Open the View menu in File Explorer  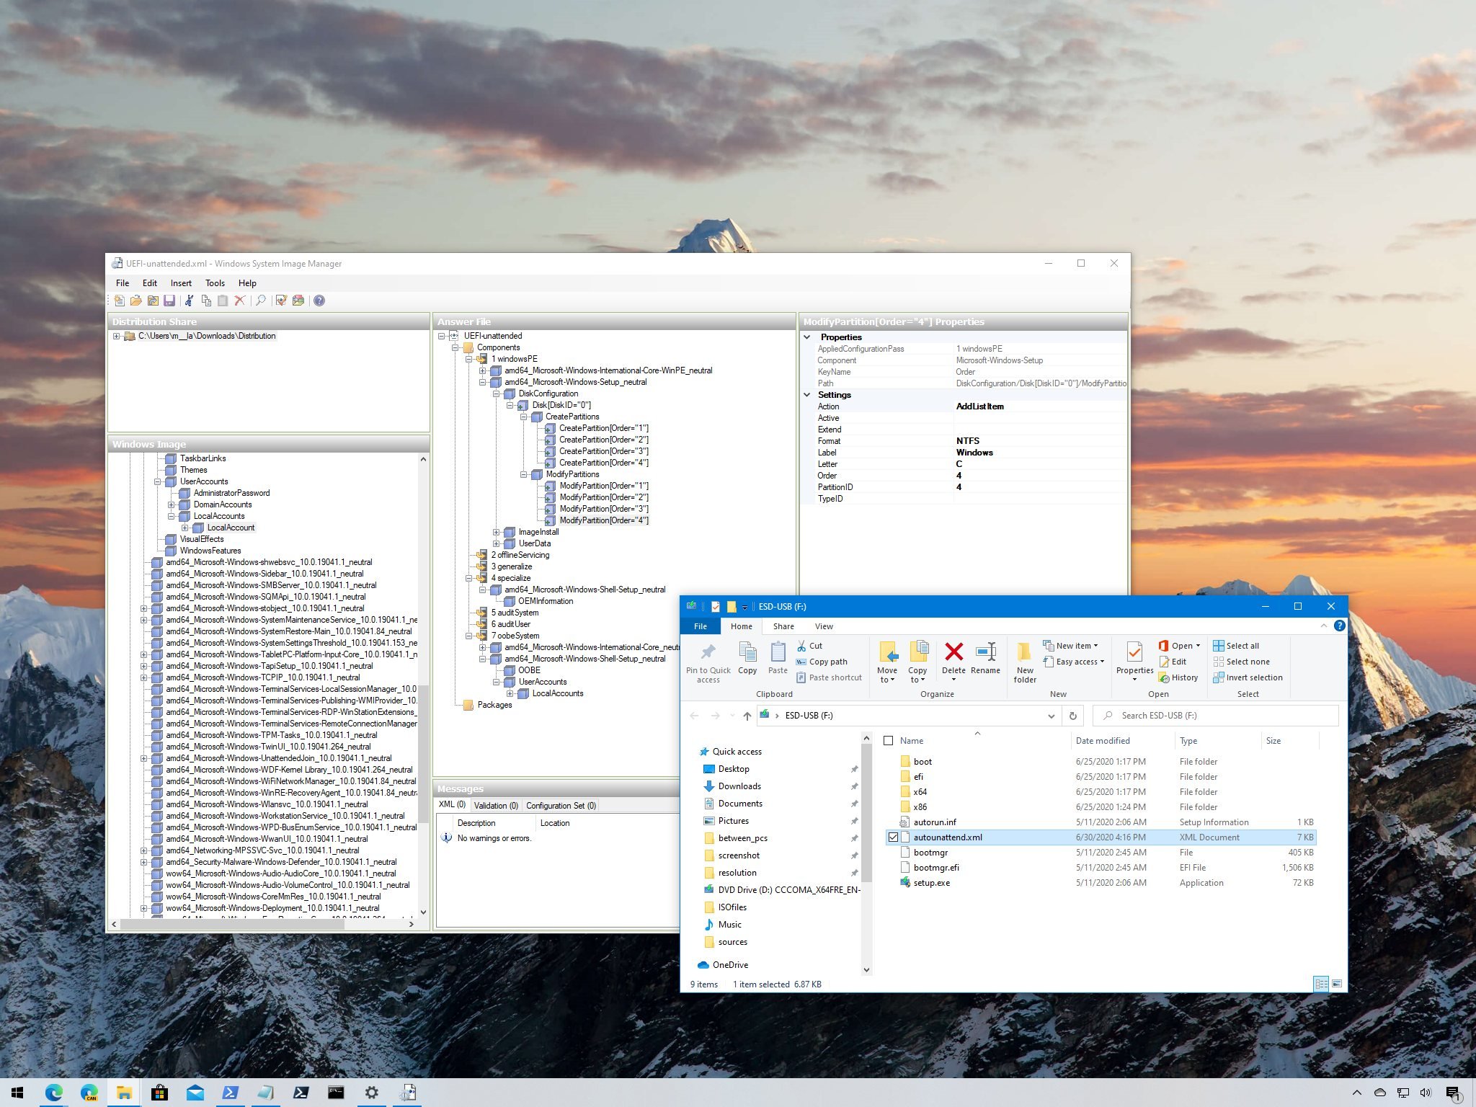click(x=822, y=626)
